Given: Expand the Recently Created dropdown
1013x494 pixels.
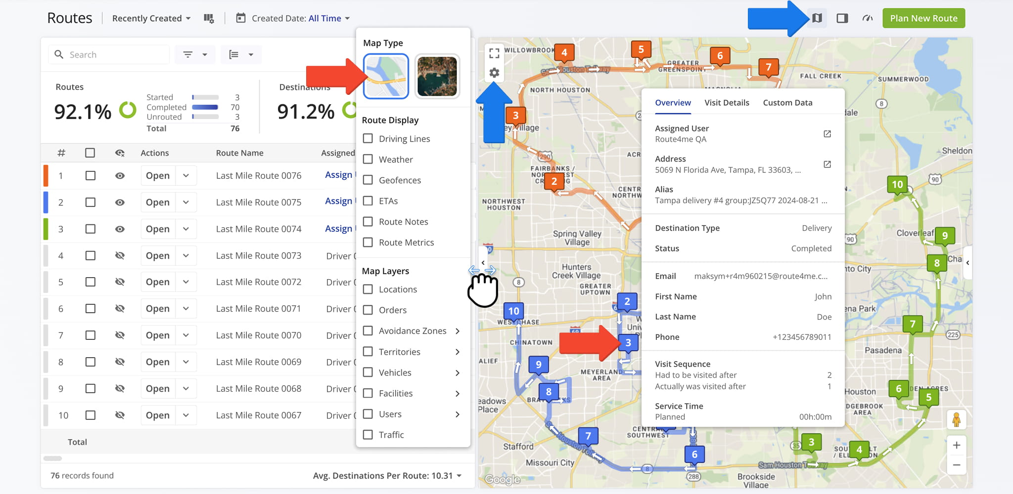Looking at the screenshot, I should pos(151,18).
